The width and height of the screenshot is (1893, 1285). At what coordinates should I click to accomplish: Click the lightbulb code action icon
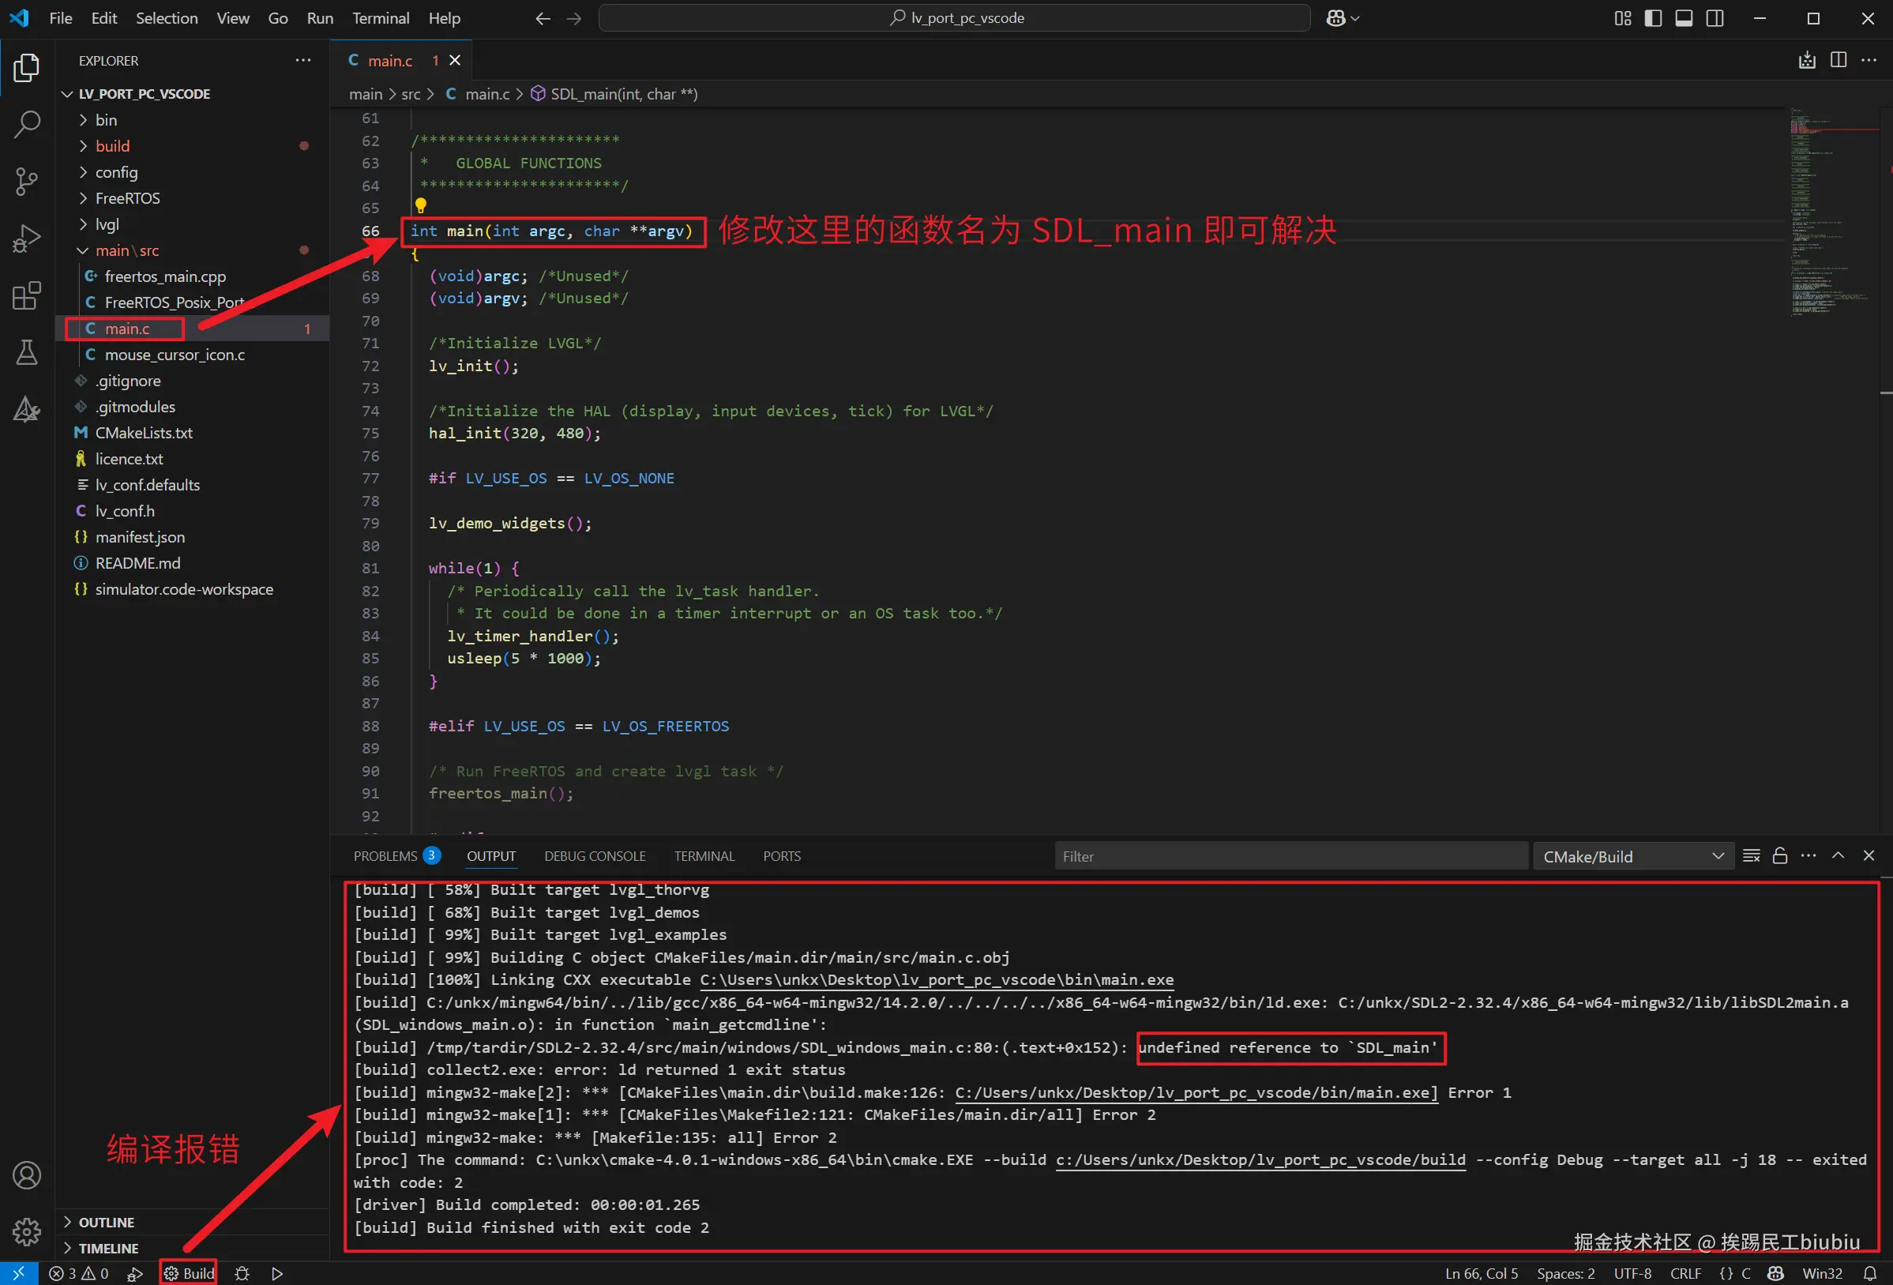[420, 205]
